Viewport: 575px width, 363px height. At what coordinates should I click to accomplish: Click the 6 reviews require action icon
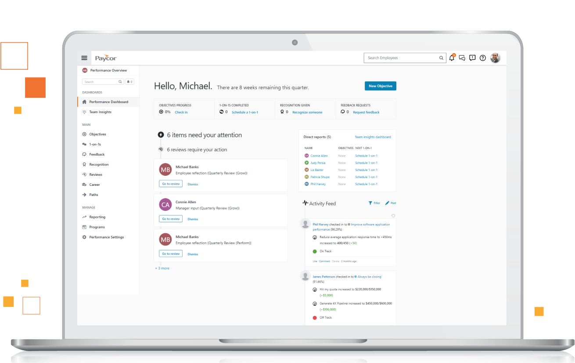(x=161, y=149)
